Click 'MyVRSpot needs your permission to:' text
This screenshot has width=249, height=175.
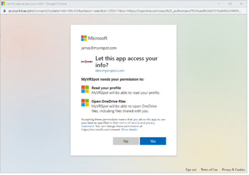[x=113, y=80]
